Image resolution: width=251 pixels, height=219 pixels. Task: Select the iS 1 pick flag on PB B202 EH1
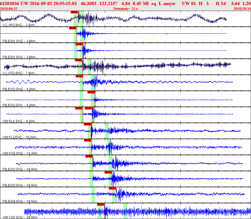(91, 92)
